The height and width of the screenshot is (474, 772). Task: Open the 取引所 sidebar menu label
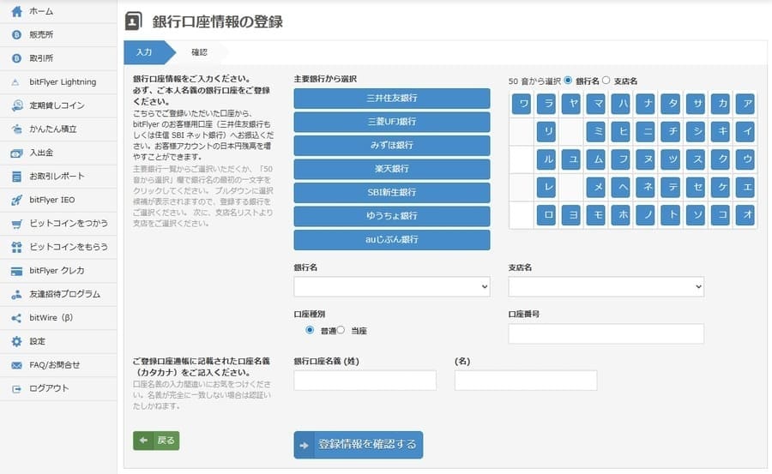pos(41,58)
